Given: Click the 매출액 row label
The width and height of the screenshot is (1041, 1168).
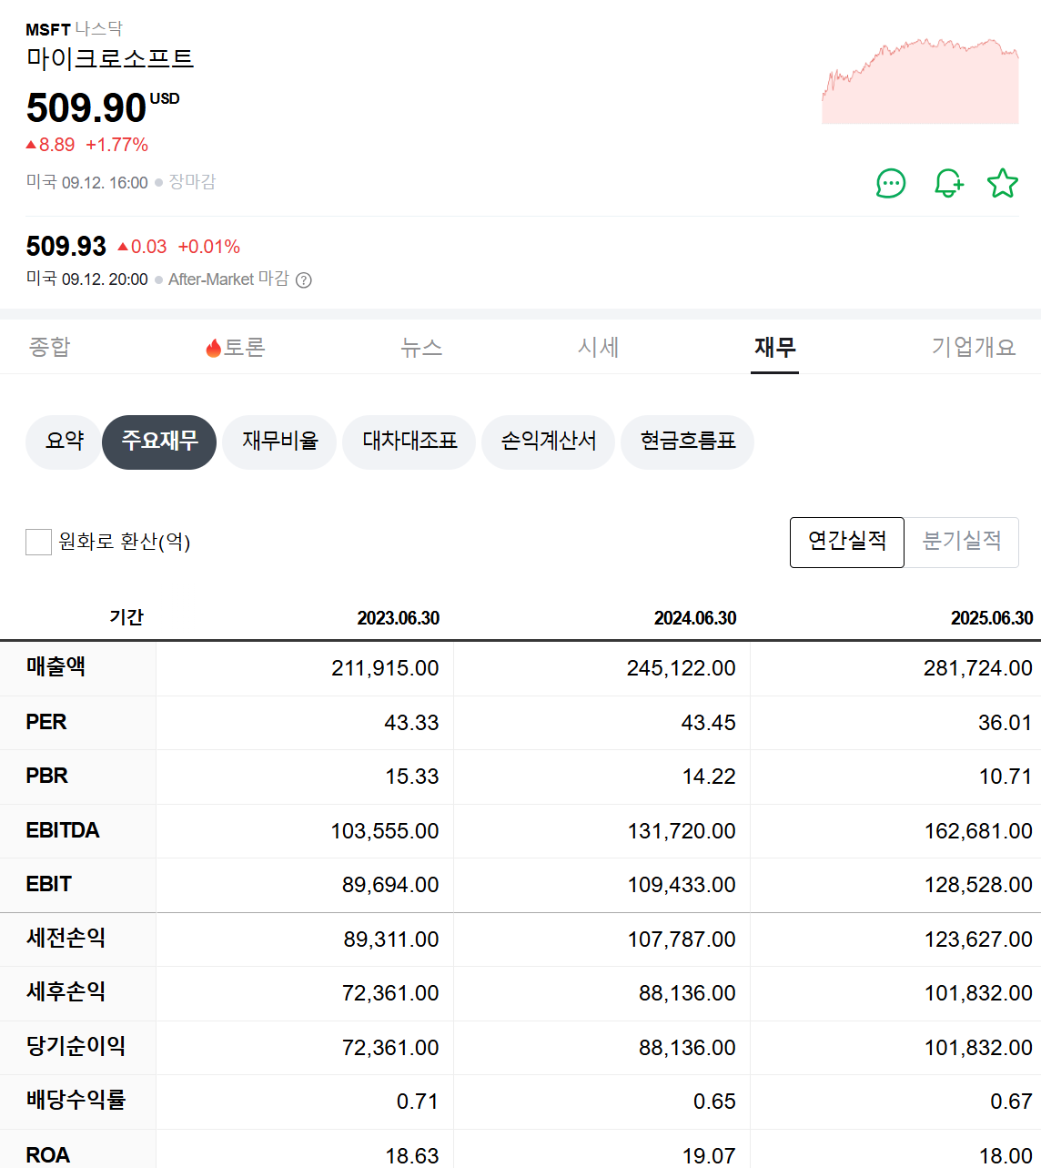Looking at the screenshot, I should [56, 667].
